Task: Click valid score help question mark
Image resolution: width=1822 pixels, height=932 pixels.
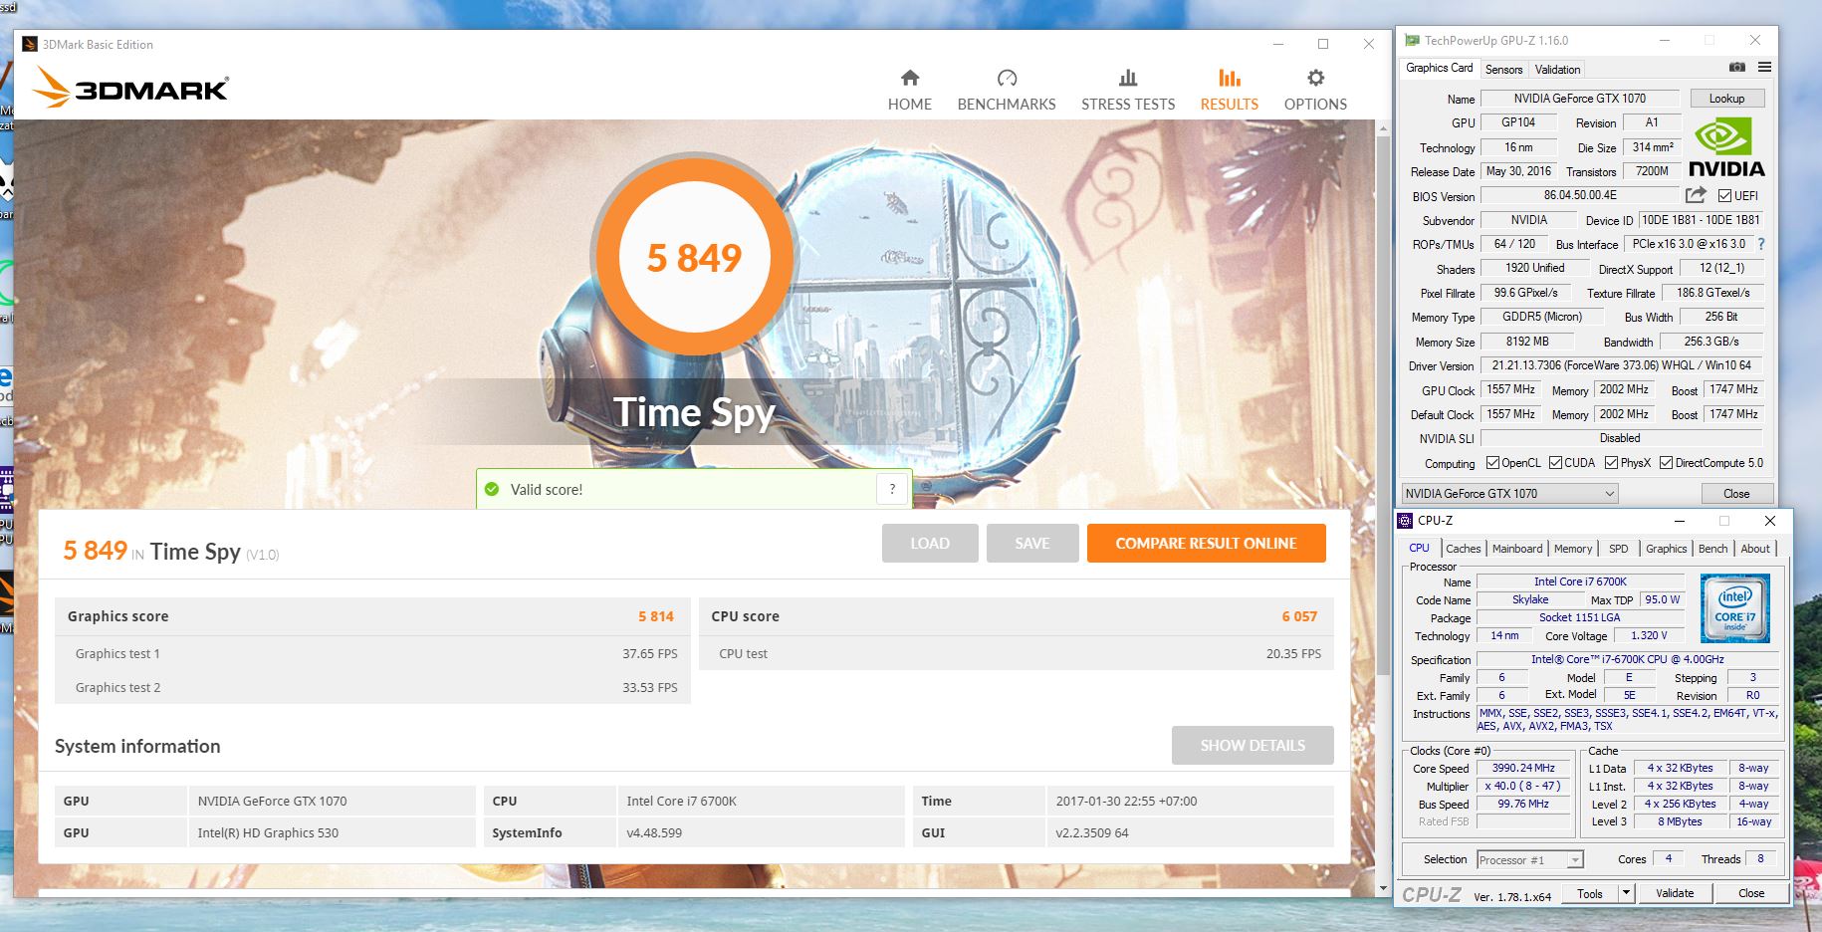Action: click(x=892, y=489)
